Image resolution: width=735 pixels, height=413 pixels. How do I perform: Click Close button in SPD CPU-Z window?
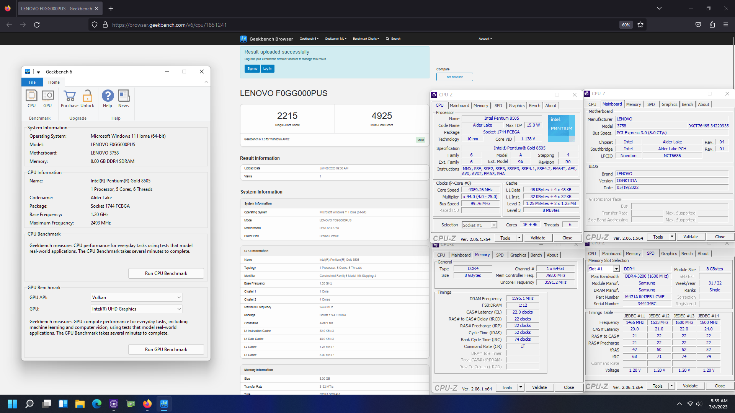pyautogui.click(x=719, y=386)
